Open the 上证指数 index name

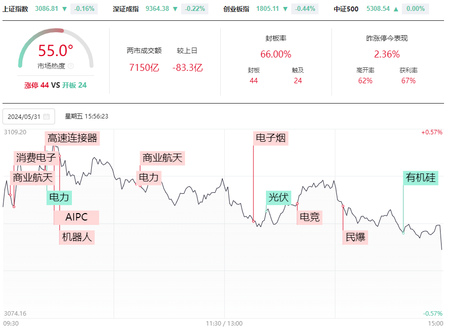pos(15,8)
